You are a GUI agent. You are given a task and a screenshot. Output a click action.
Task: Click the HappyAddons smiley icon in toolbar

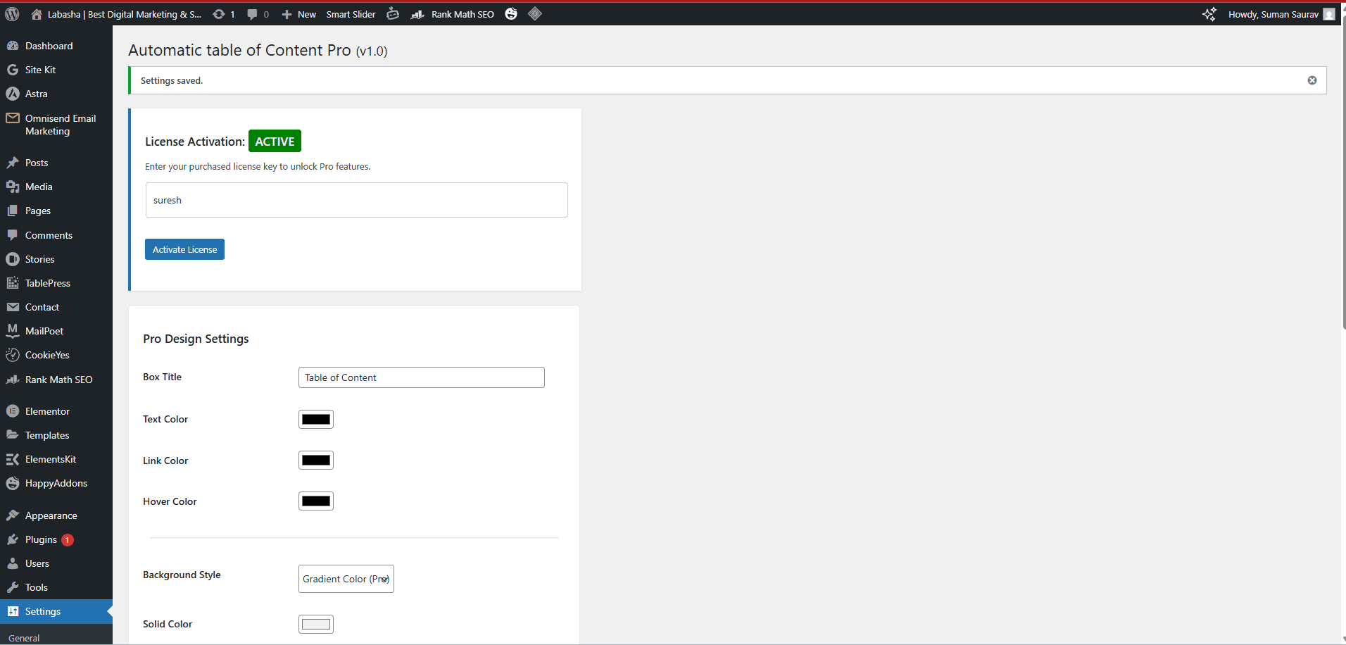click(x=510, y=13)
